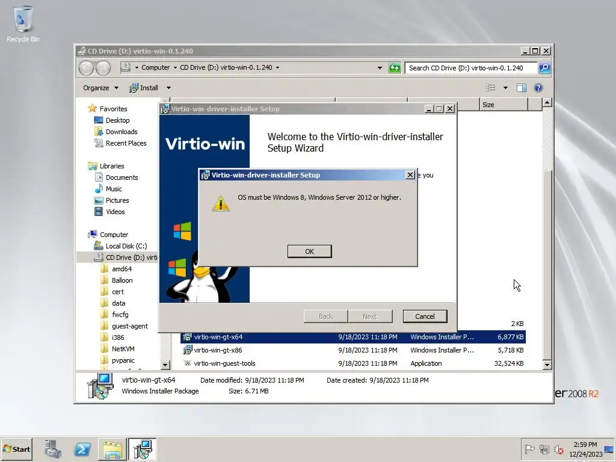Open the Recycle Bin on desktop

click(23, 24)
